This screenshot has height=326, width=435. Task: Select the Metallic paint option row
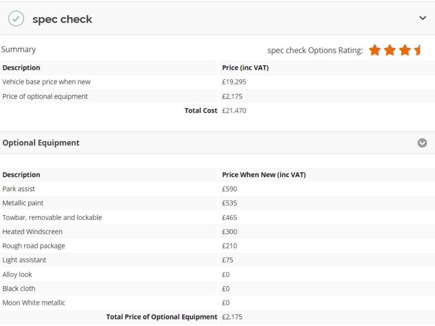coord(23,203)
